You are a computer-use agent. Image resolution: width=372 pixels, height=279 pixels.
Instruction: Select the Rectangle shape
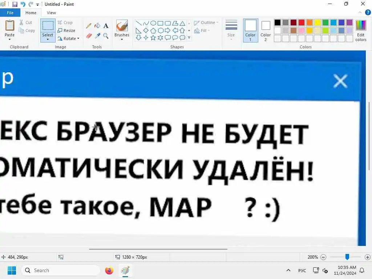click(x=160, y=23)
